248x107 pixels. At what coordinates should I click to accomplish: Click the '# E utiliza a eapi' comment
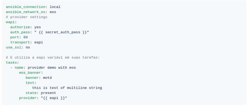53,57
